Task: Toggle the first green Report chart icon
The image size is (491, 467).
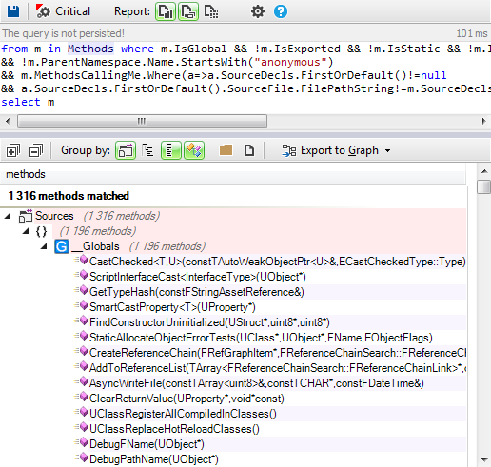Action: (166, 11)
